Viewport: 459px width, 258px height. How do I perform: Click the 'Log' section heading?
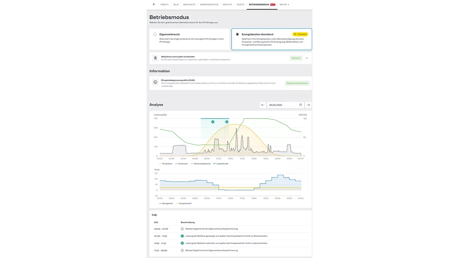pos(154,215)
